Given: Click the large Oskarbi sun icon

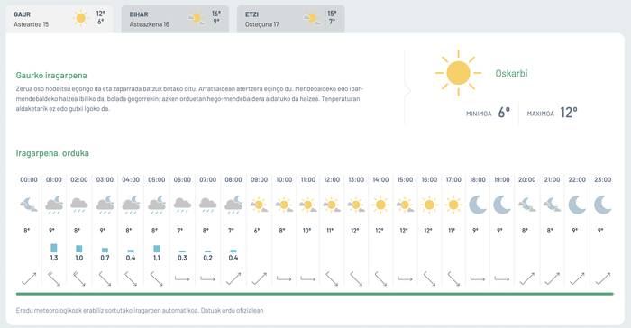Looking at the screenshot, I should (458, 73).
